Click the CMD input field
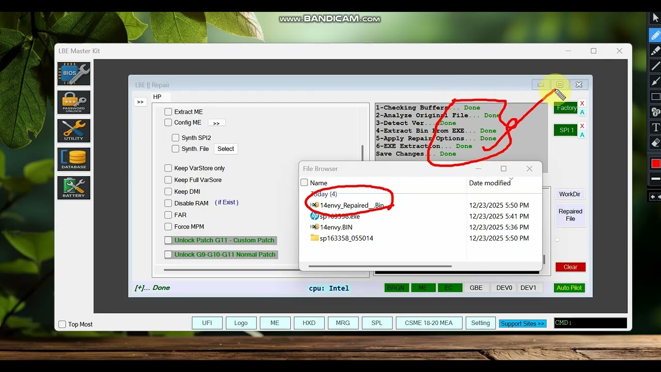Viewport: 661px width, 372px height. pyautogui.click(x=590, y=323)
